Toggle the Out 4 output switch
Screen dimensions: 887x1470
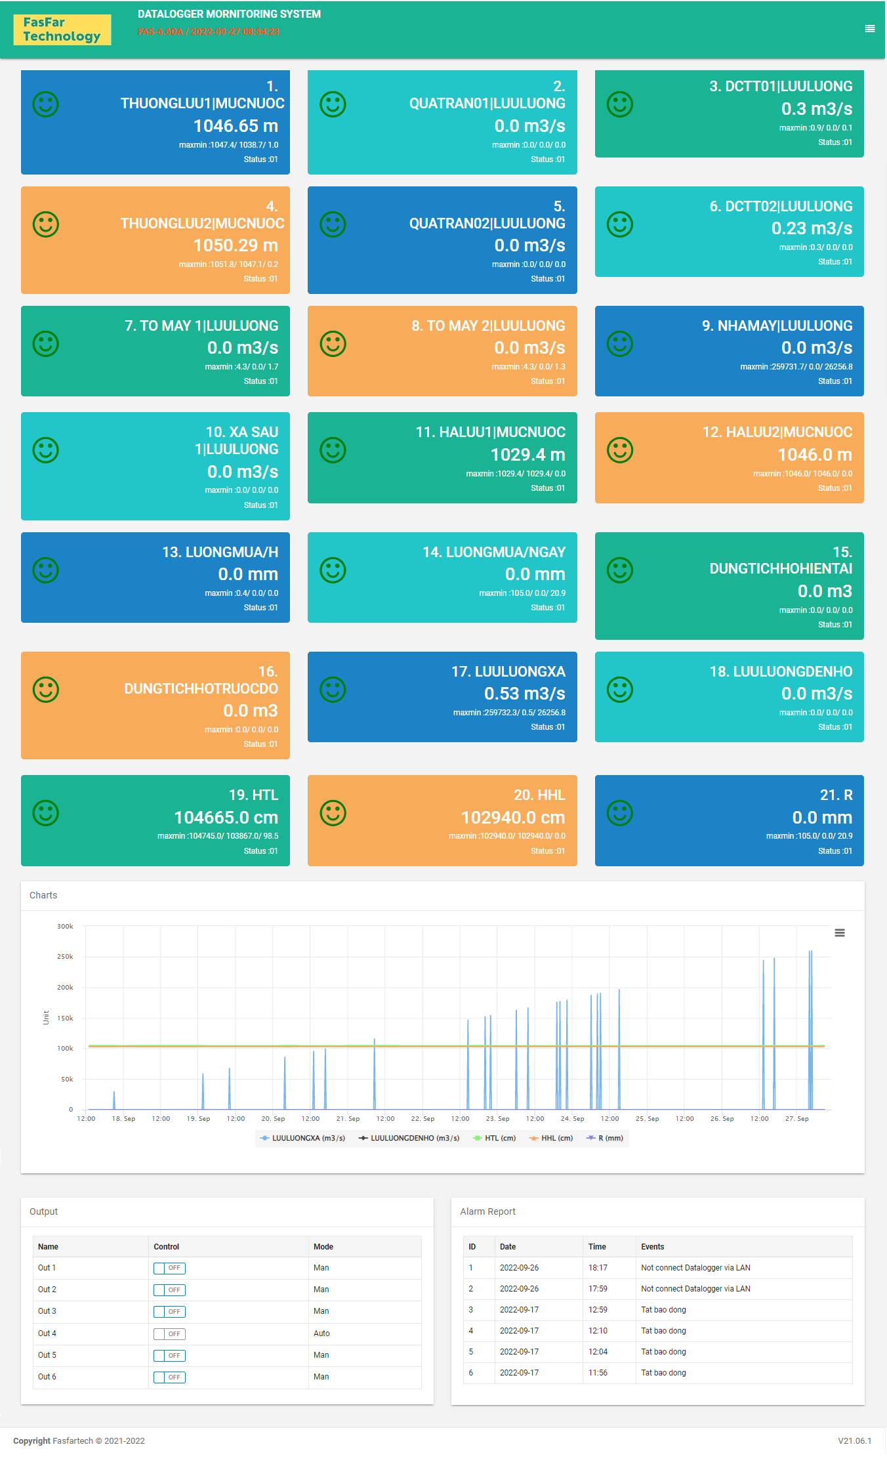point(169,1333)
